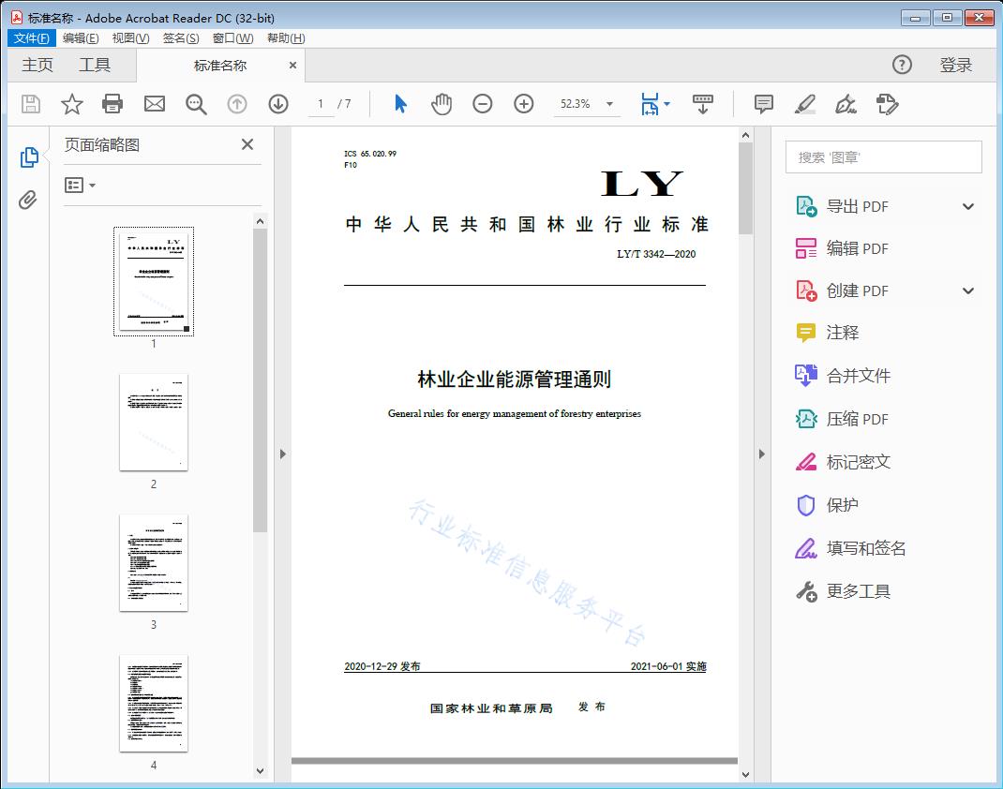Jump to next page with down arrow
The width and height of the screenshot is (1003, 789).
277,104
